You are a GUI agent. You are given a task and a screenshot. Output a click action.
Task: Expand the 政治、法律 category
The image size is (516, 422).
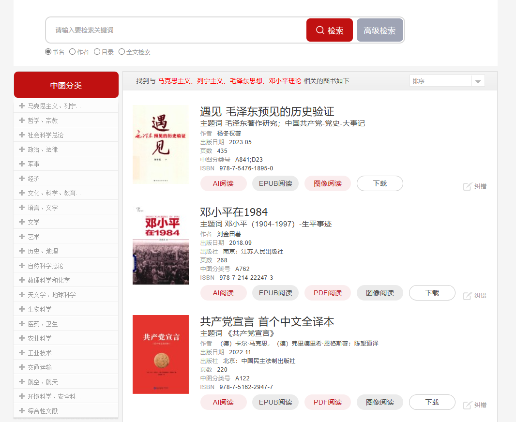(43, 150)
